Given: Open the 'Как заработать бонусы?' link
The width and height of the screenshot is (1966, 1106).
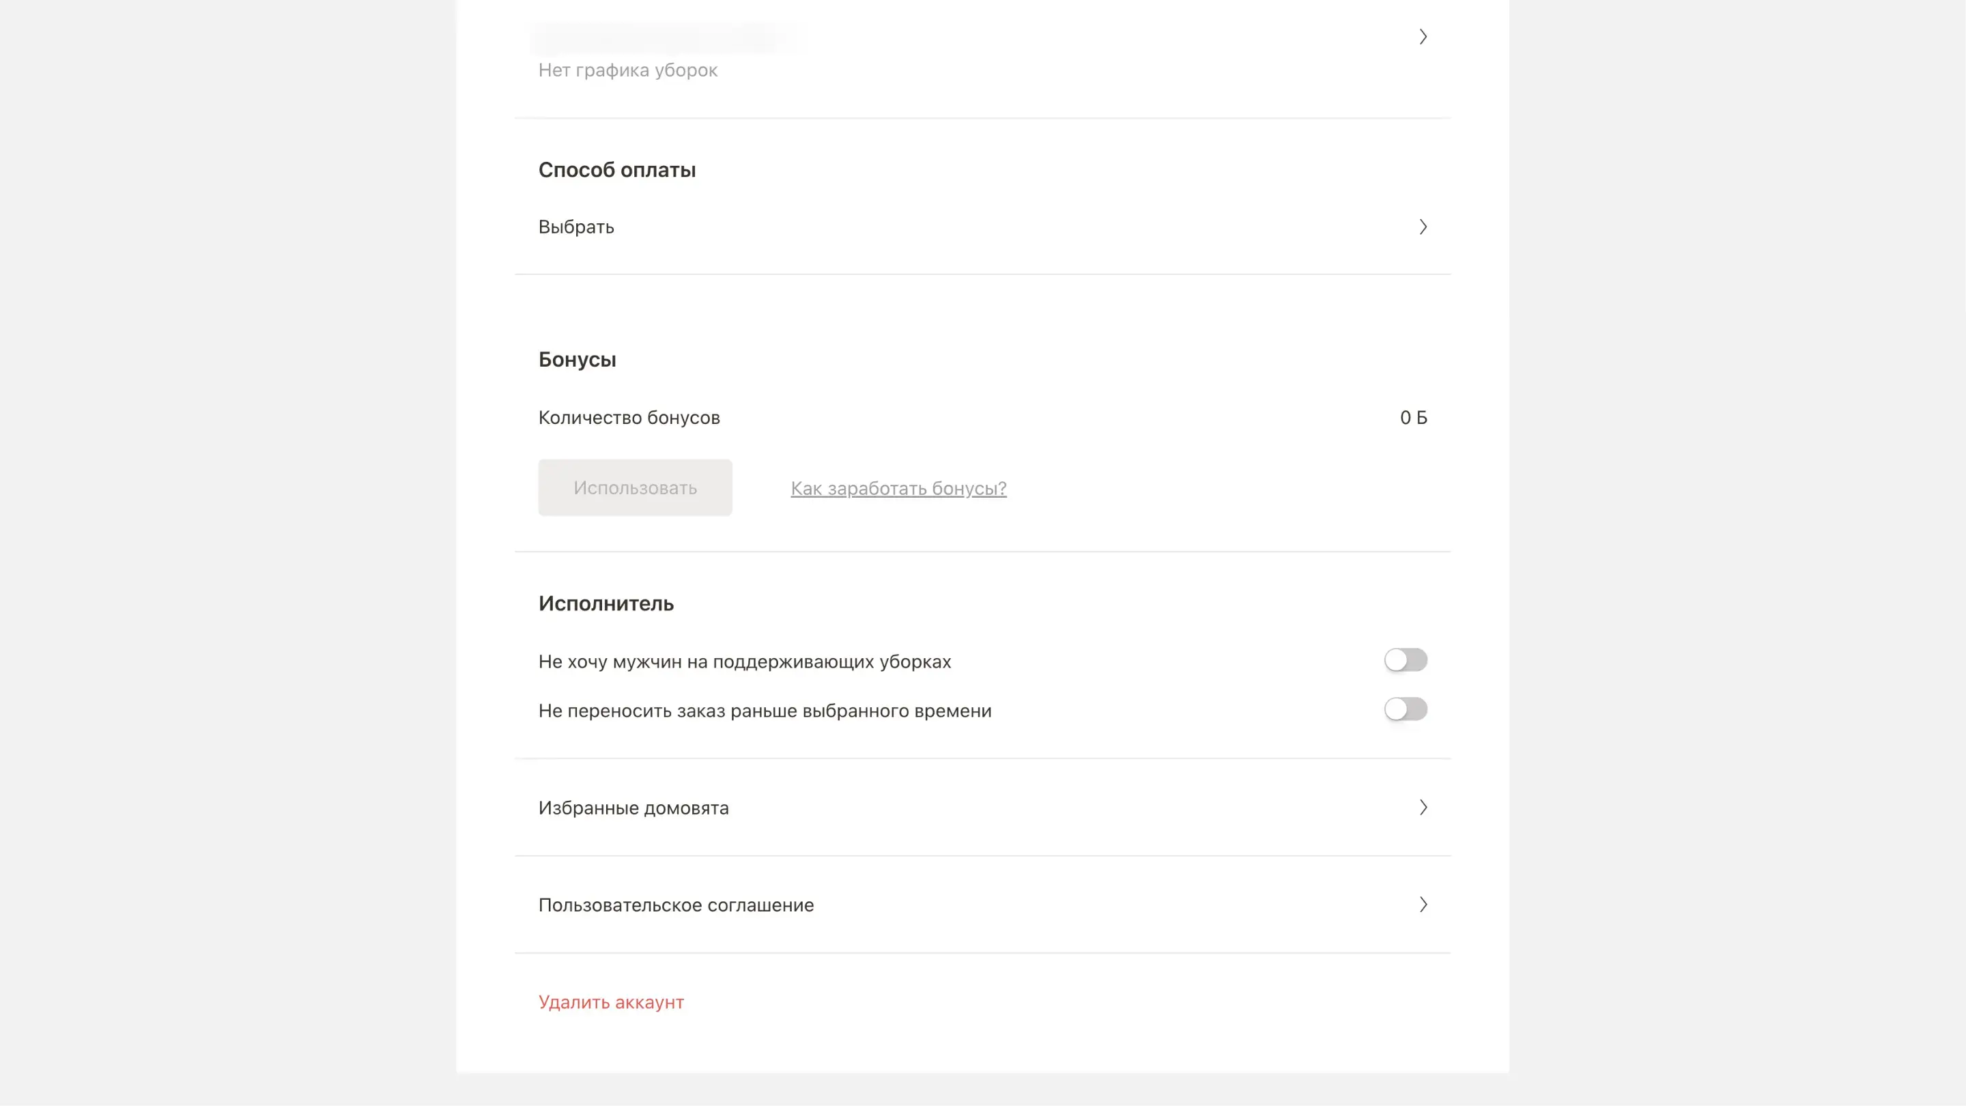Looking at the screenshot, I should (x=898, y=489).
